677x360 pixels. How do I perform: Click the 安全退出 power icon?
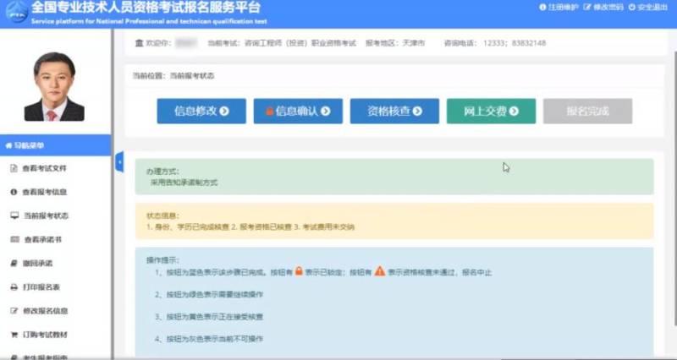tap(632, 7)
